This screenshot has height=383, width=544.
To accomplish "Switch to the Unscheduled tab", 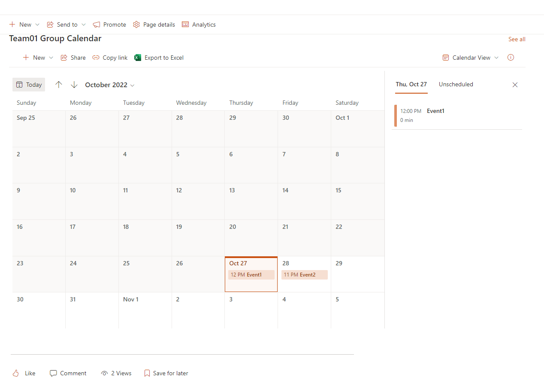I will 456,85.
